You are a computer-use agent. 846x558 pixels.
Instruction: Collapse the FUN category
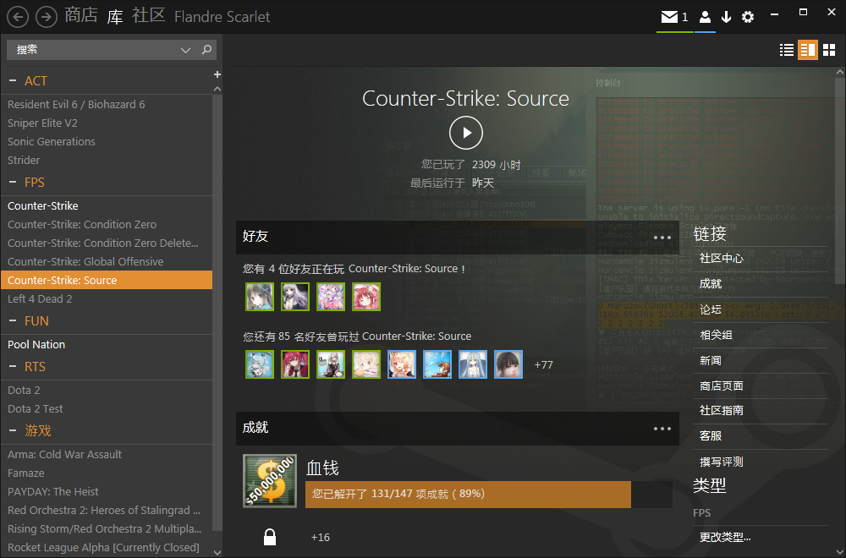click(x=13, y=320)
